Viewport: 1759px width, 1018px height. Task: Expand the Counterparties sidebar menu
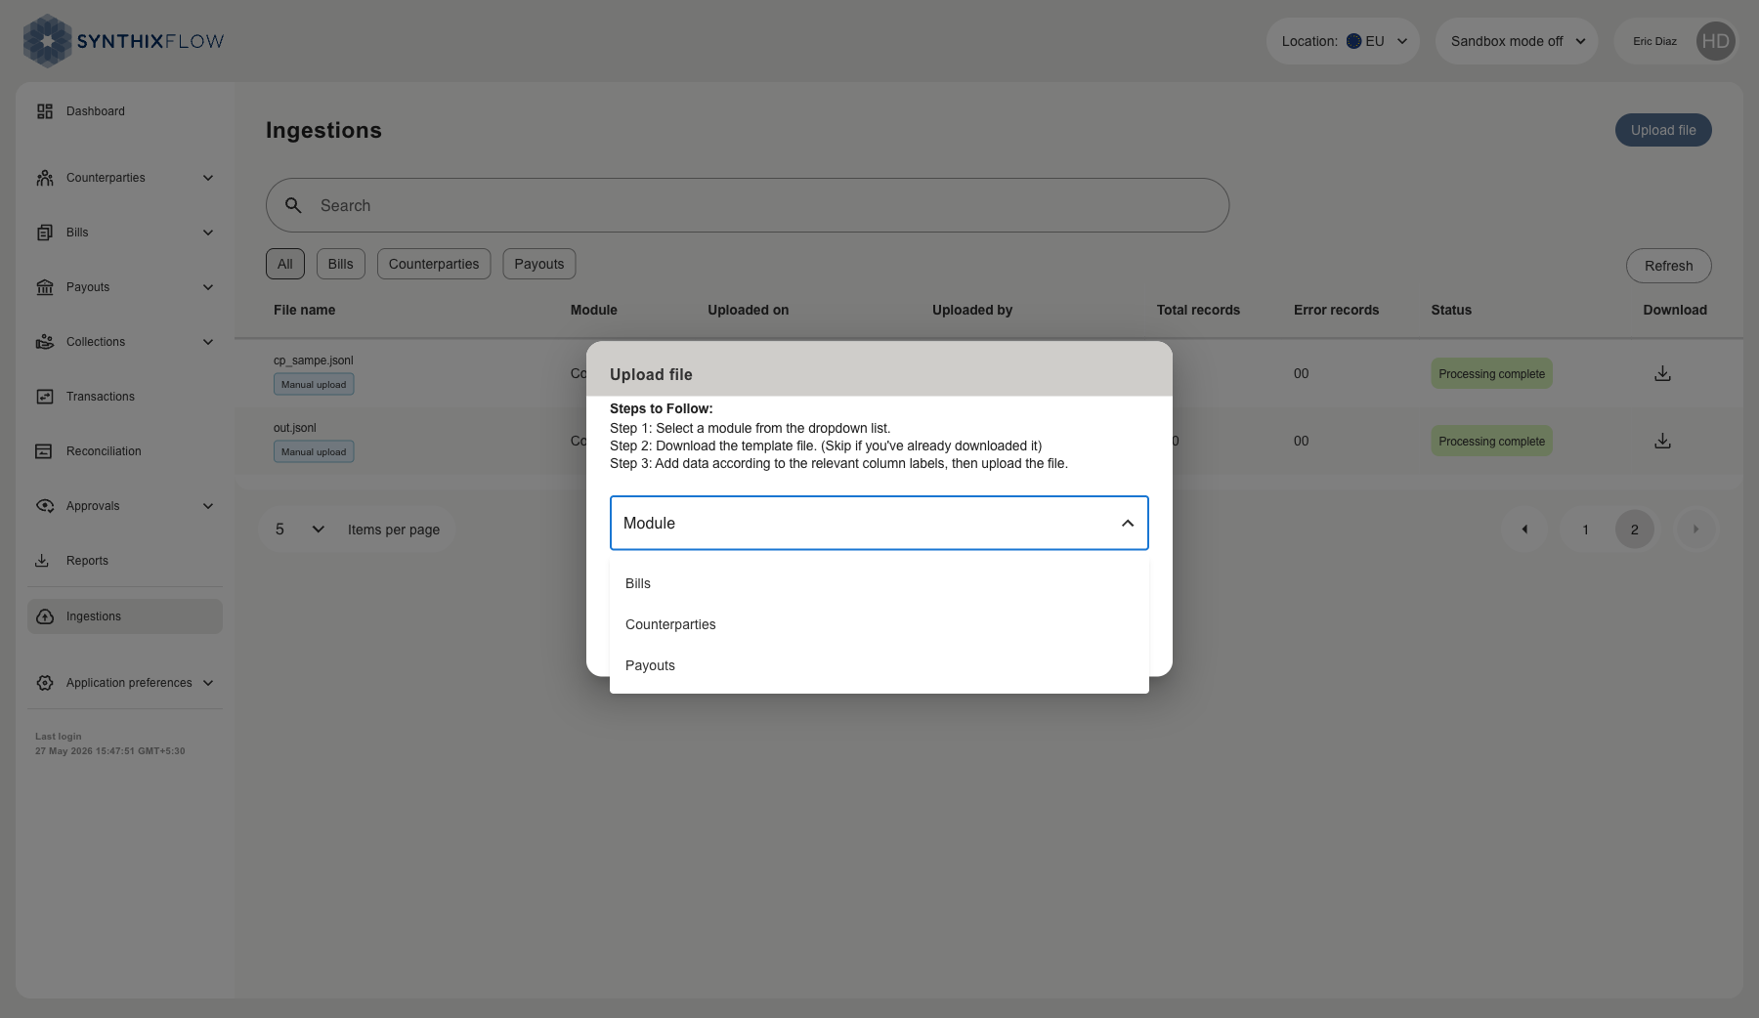[208, 178]
